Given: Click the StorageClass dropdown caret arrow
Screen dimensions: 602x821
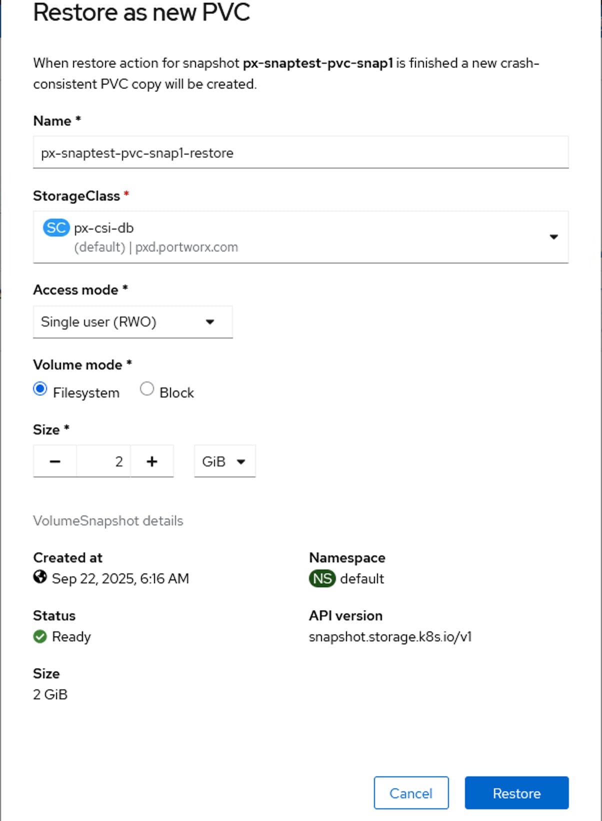Looking at the screenshot, I should tap(553, 237).
